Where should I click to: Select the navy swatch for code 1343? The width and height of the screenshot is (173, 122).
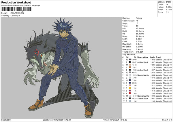point(130,80)
